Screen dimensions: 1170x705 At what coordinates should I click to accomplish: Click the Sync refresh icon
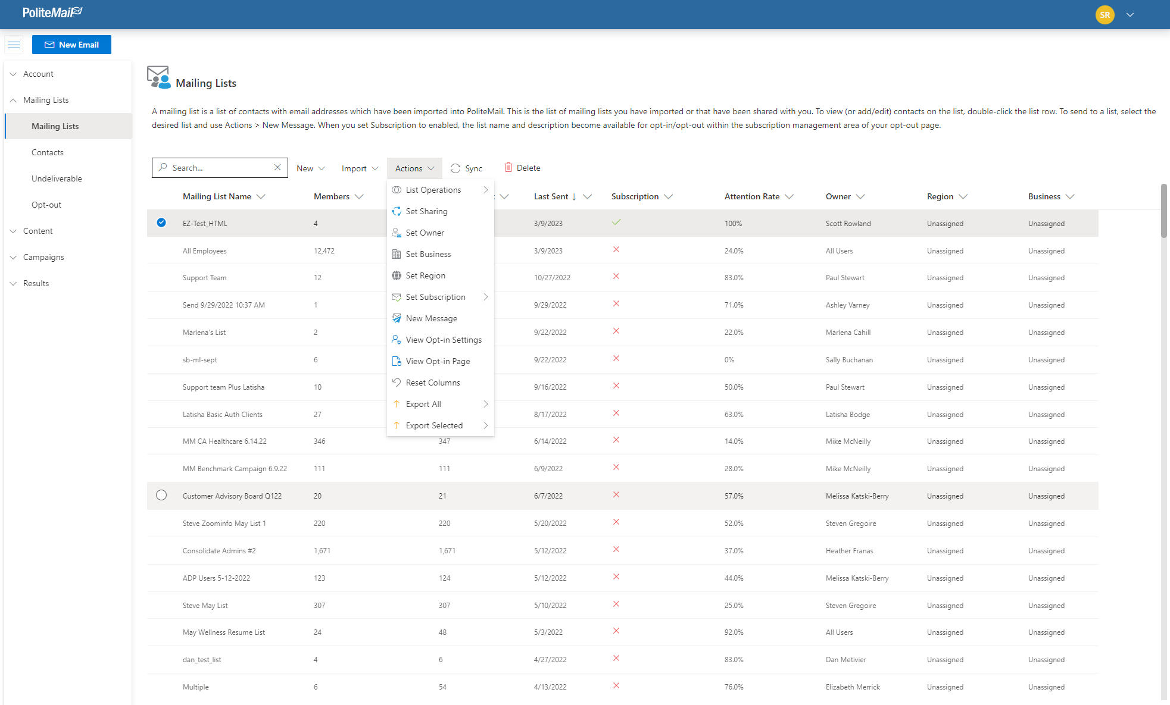(455, 168)
